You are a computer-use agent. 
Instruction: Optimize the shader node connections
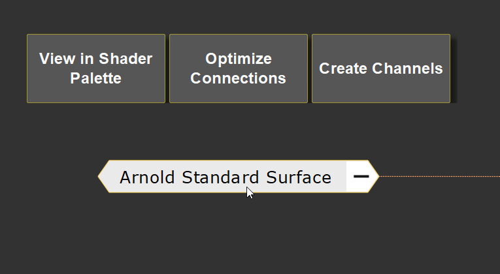coord(238,68)
